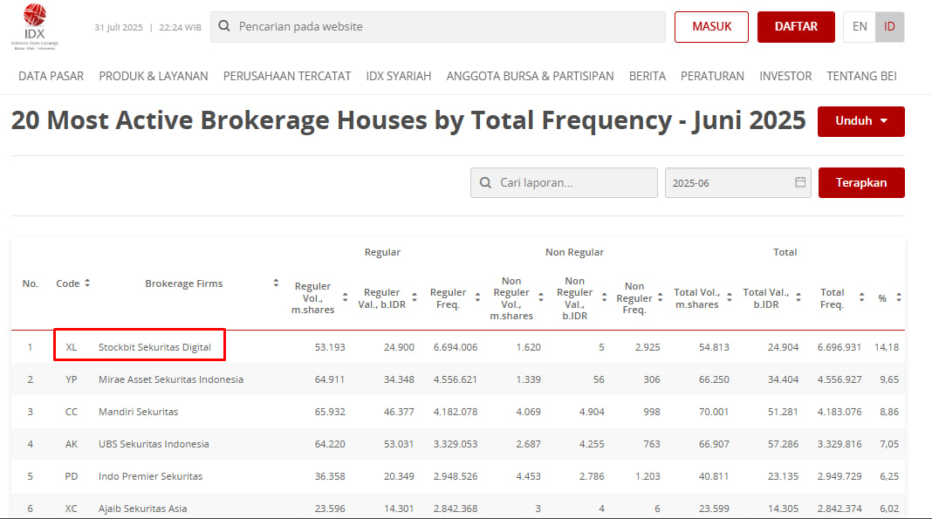Click the magnifier icon in website search

224,26
